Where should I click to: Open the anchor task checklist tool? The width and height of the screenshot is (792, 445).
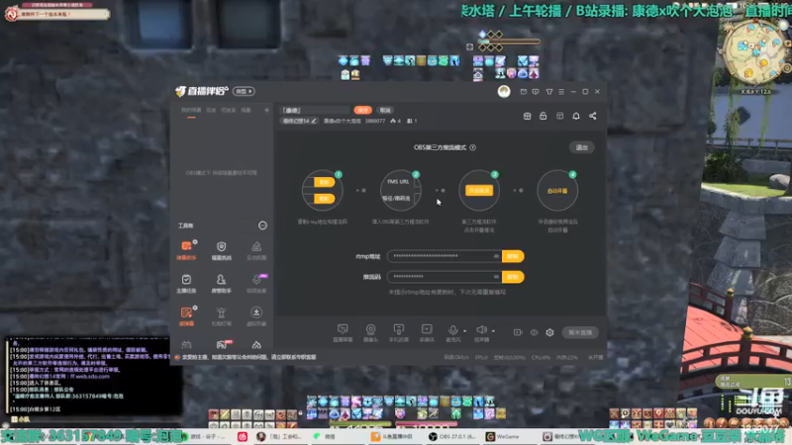click(186, 284)
